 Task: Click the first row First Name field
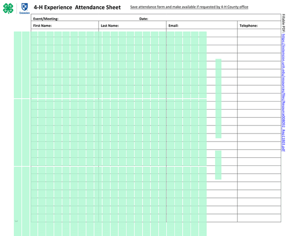pos(64,33)
